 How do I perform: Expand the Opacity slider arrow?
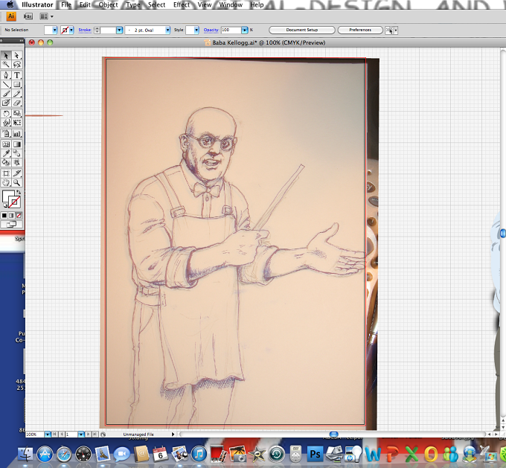[x=245, y=30]
